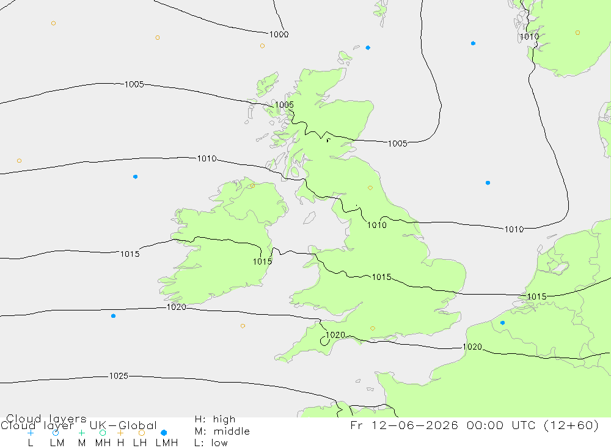This screenshot has width=611, height=448.
Task: Click the 'H: high' legend text
Action: [x=214, y=419]
